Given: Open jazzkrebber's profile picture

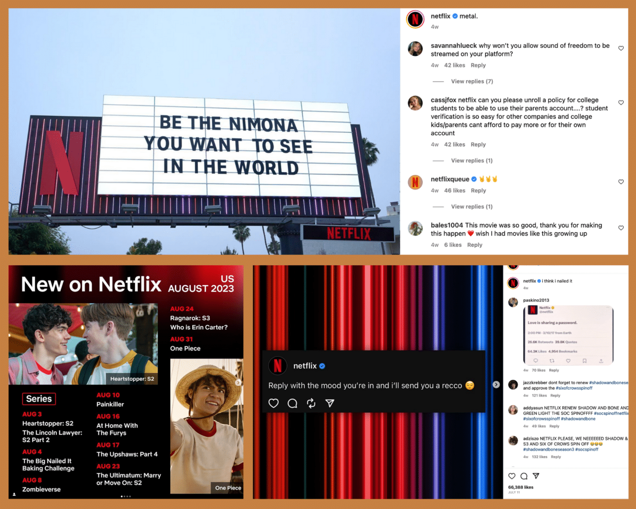Looking at the screenshot, I should pyautogui.click(x=513, y=385).
